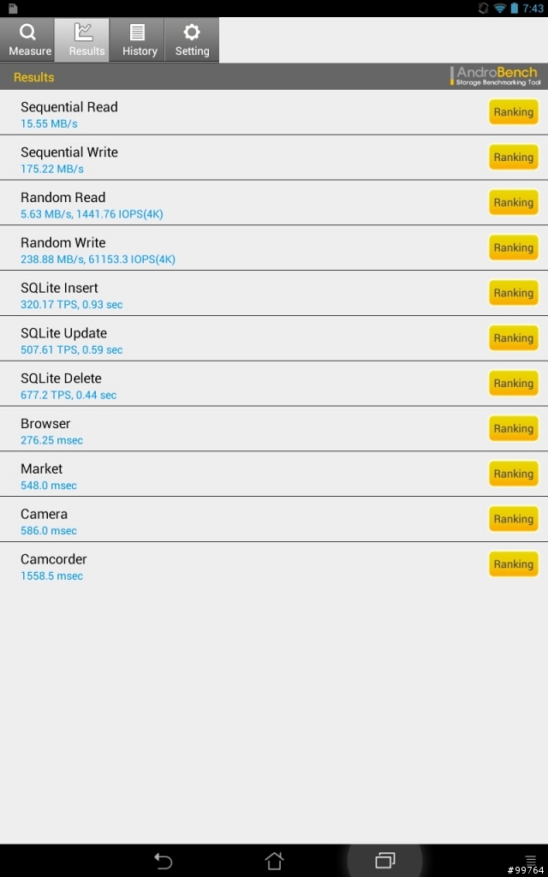The width and height of the screenshot is (548, 877).
Task: View Ranking for Random Read
Action: [x=514, y=203]
